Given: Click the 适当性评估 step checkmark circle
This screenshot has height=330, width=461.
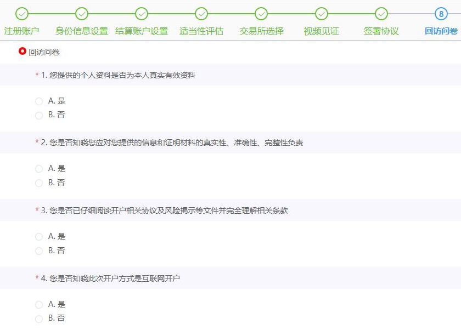Looking at the screenshot, I should click(x=201, y=14).
